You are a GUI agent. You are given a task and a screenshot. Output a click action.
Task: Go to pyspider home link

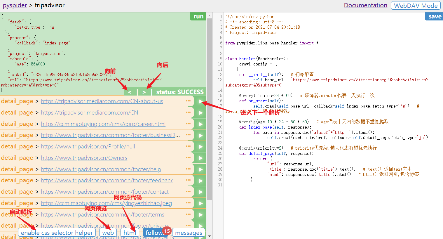pos(15,5)
